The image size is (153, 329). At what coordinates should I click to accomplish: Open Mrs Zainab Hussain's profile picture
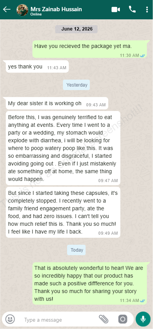pyautogui.click(x=22, y=10)
